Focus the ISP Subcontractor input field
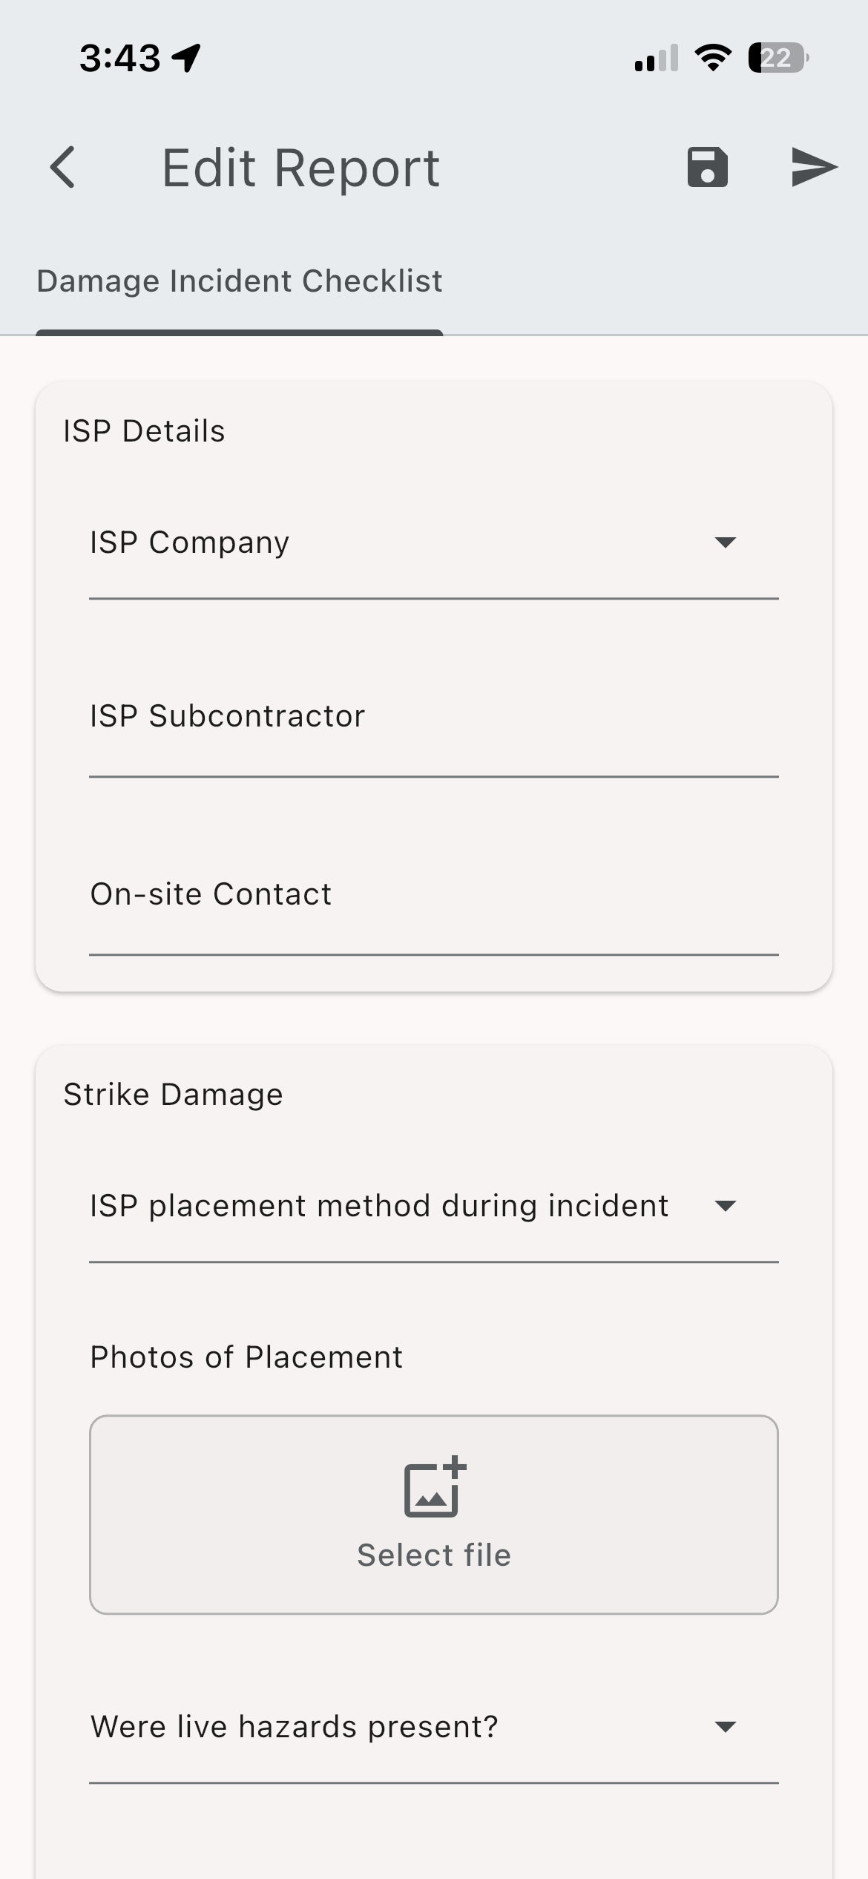The height and width of the screenshot is (1879, 868). pos(433,742)
